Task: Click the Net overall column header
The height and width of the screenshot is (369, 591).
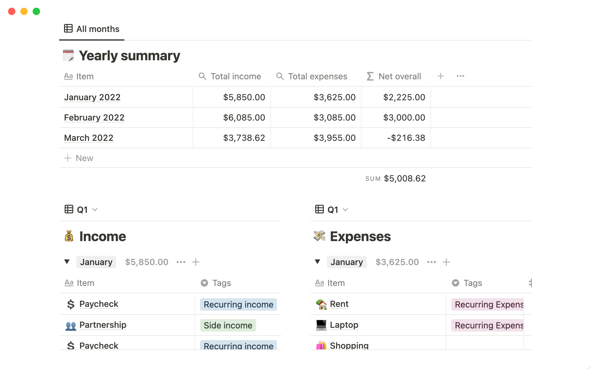Action: (399, 76)
